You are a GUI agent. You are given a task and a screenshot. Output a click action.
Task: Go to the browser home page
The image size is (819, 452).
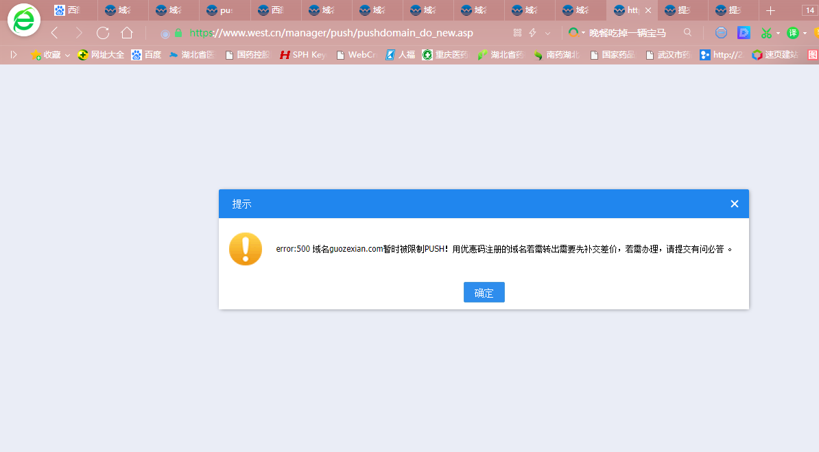[128, 32]
